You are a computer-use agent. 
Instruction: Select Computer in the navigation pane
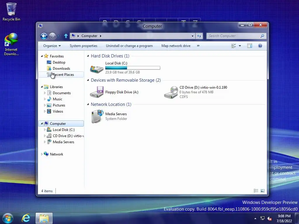coord(61,123)
